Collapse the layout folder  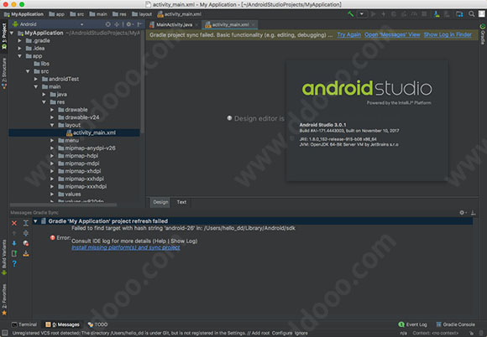tap(52, 125)
